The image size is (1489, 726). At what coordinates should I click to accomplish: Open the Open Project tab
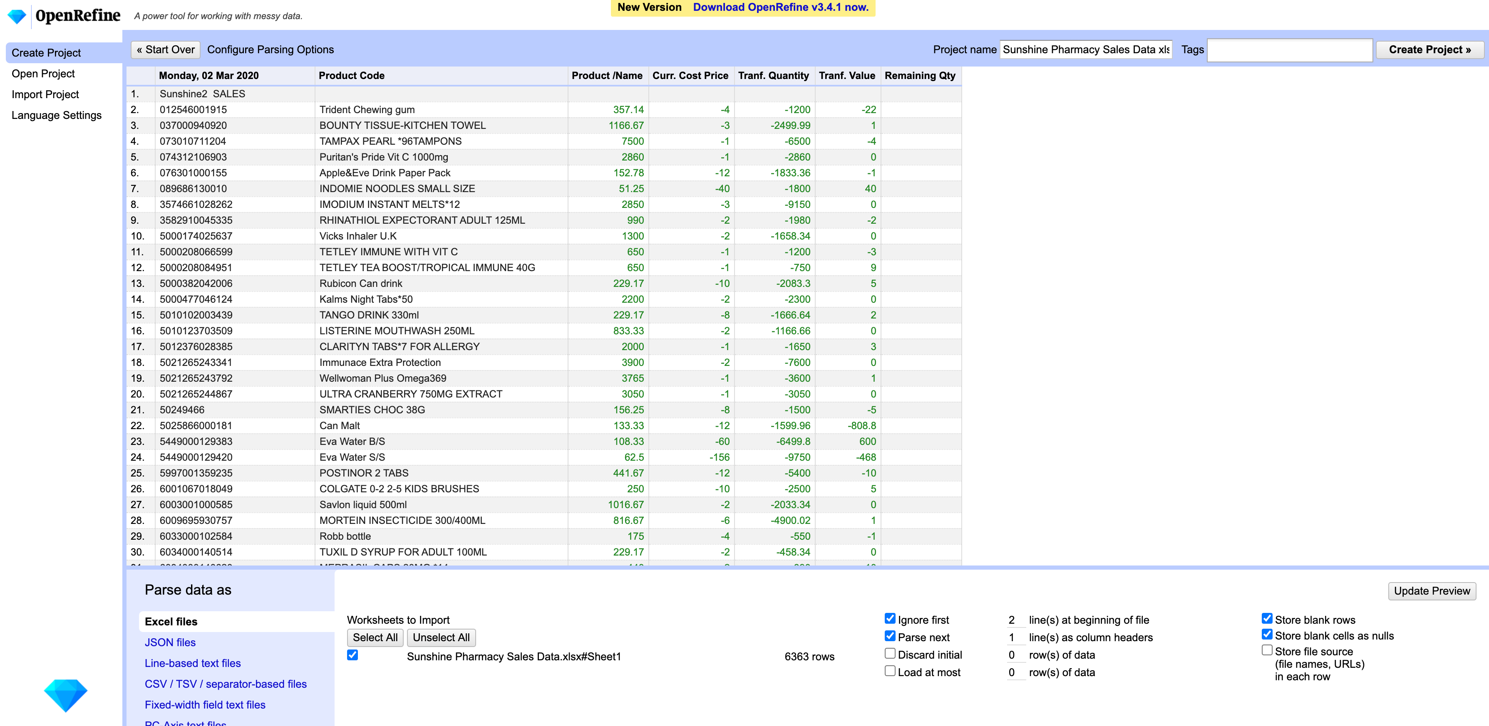[43, 73]
